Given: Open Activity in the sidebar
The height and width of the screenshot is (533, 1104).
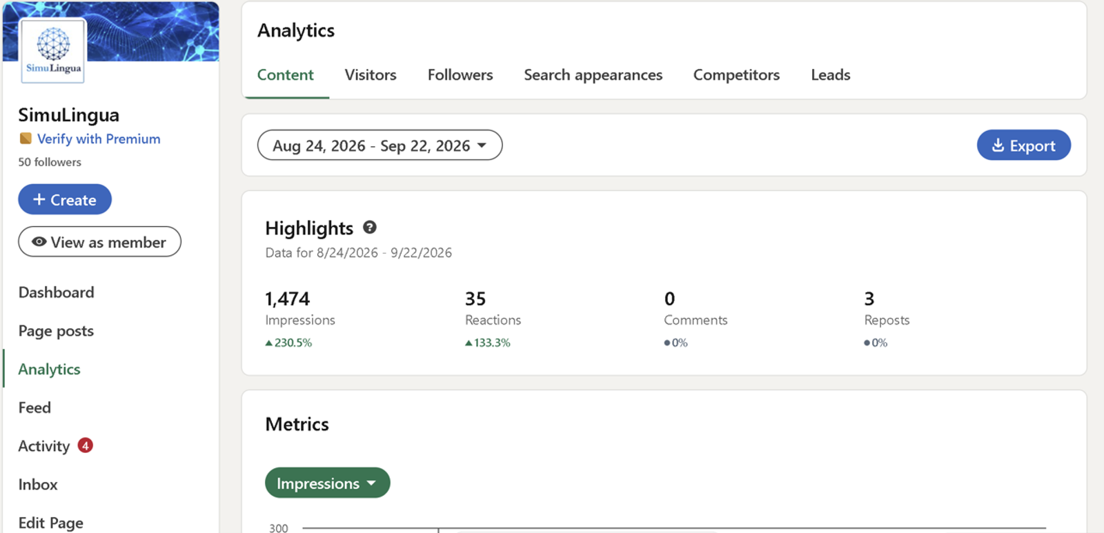Looking at the screenshot, I should [44, 446].
